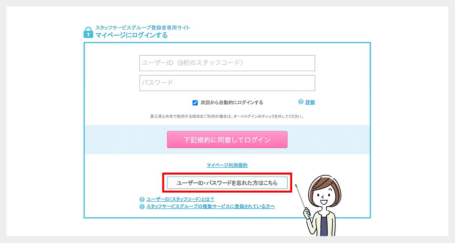The image size is (455, 243).
Task: Click the light blue band around the login button
Action: (227, 140)
